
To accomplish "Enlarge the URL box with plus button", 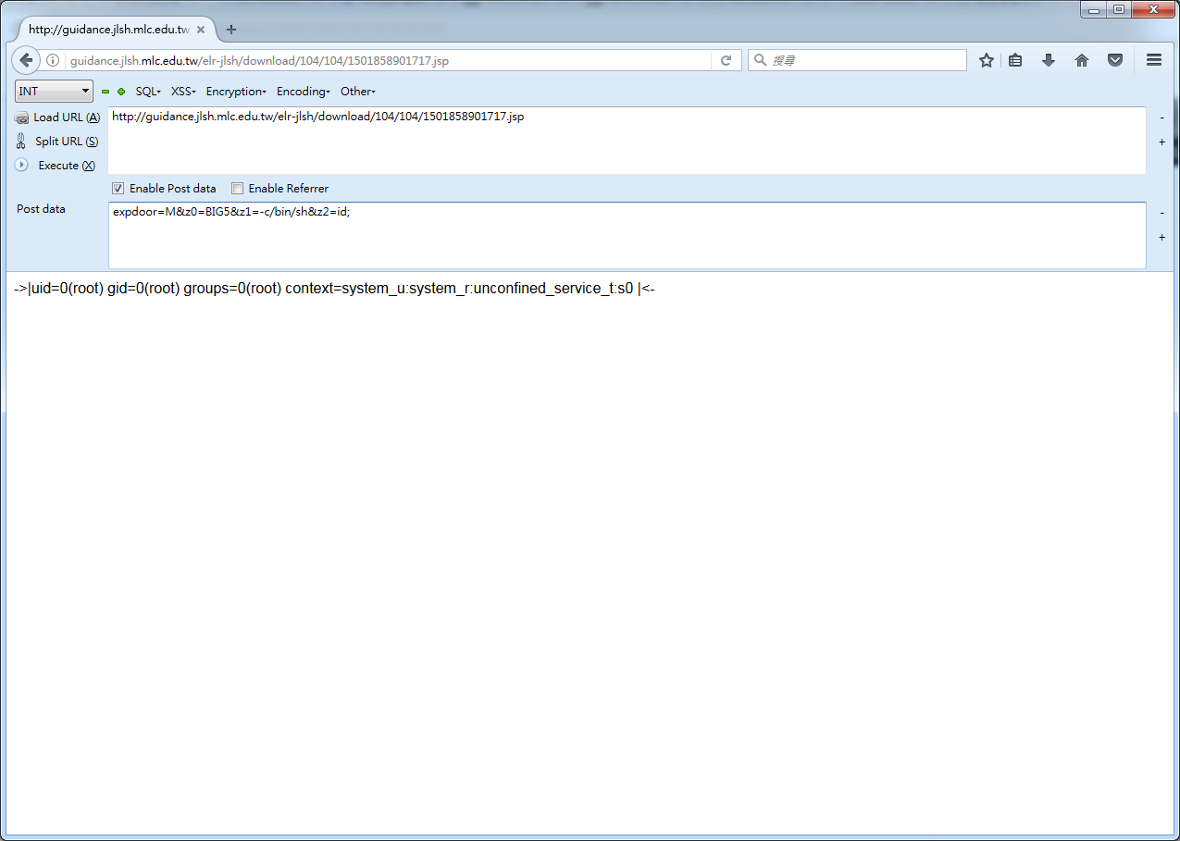I will [1161, 142].
